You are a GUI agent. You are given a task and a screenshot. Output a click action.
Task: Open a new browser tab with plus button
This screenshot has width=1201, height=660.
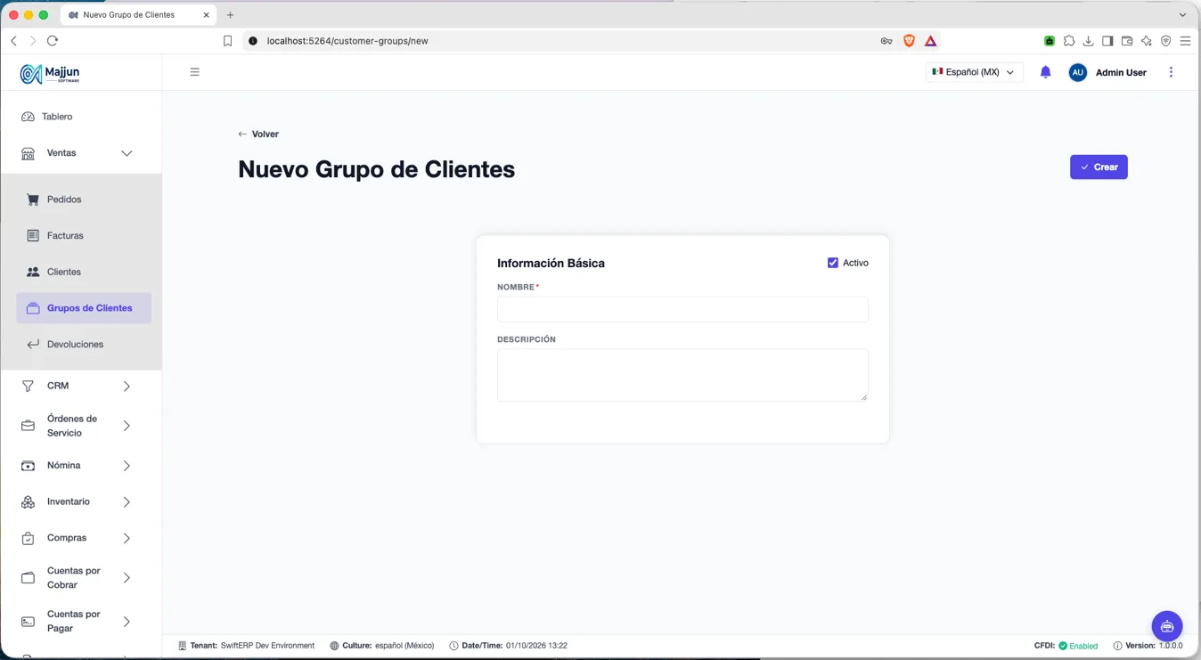(x=230, y=15)
